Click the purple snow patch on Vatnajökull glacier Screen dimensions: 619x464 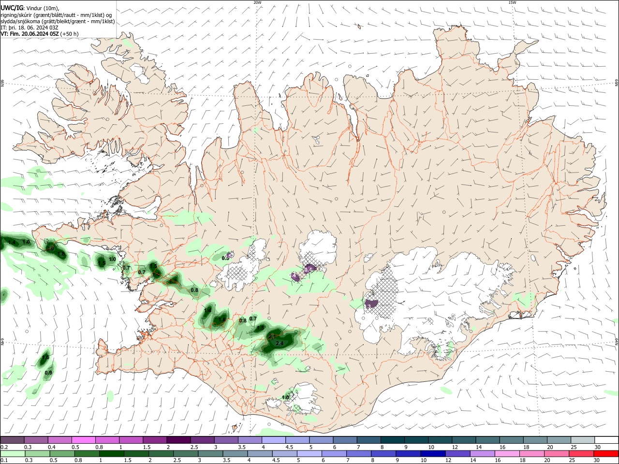click(x=371, y=304)
